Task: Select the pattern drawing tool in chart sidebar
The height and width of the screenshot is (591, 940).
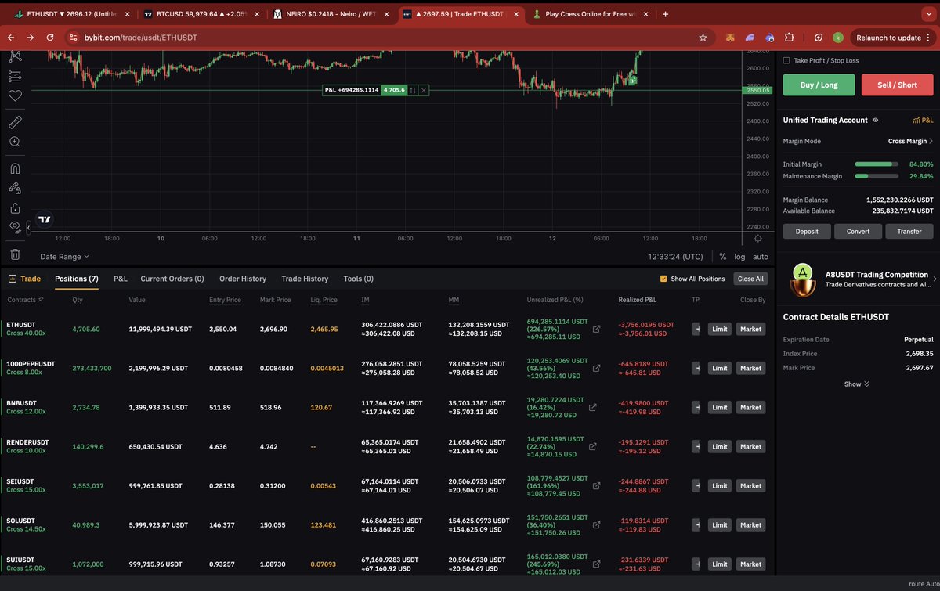Action: click(15, 56)
